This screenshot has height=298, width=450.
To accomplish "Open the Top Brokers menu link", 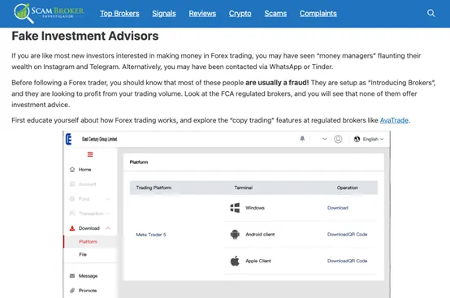I will 119,14.
